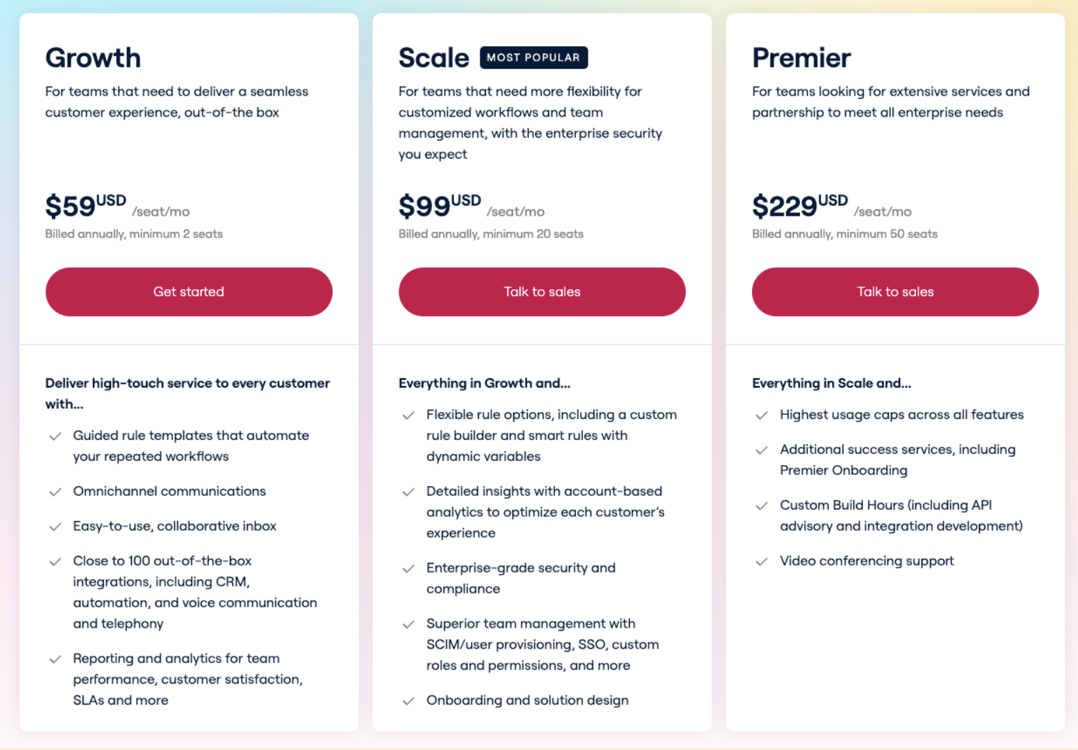Click the checkmark next to Reporting and analytics
Image resolution: width=1078 pixels, height=750 pixels.
[x=56, y=659]
